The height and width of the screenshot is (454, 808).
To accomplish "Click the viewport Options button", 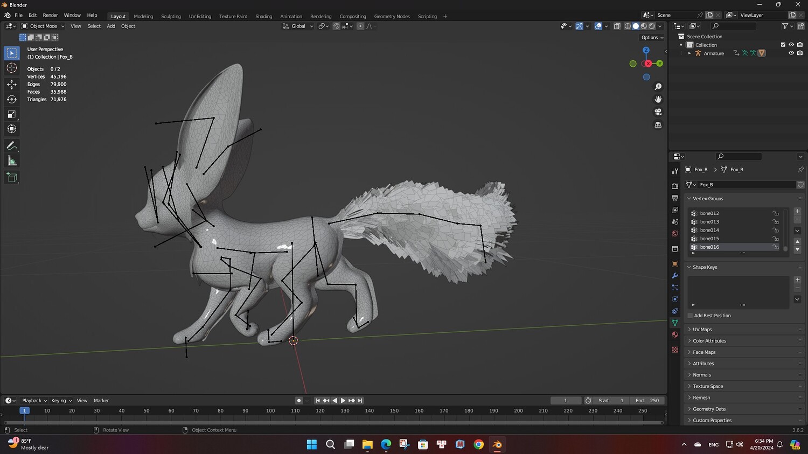I will [x=652, y=38].
